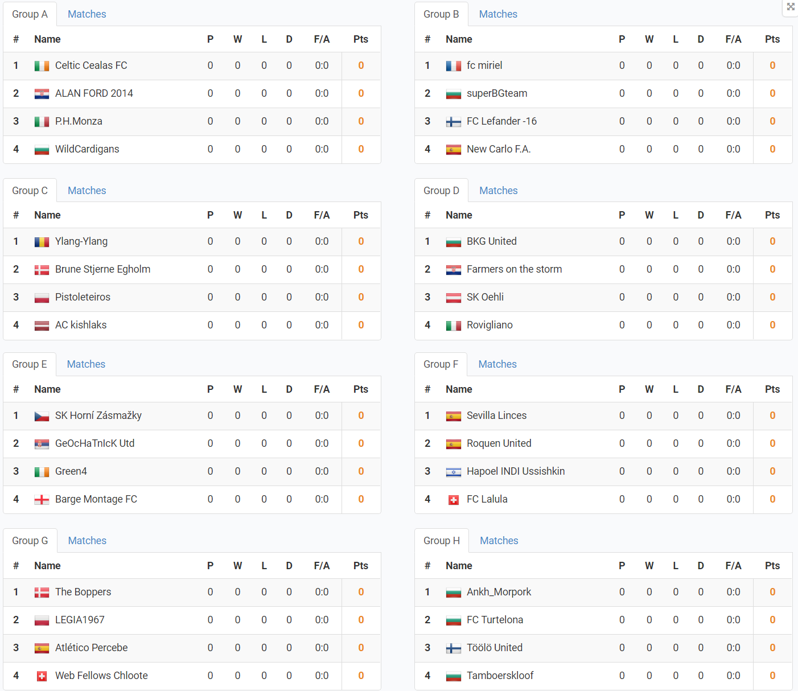Click the Finnish flag beside FC Lefander -16
The image size is (798, 691).
(x=453, y=122)
